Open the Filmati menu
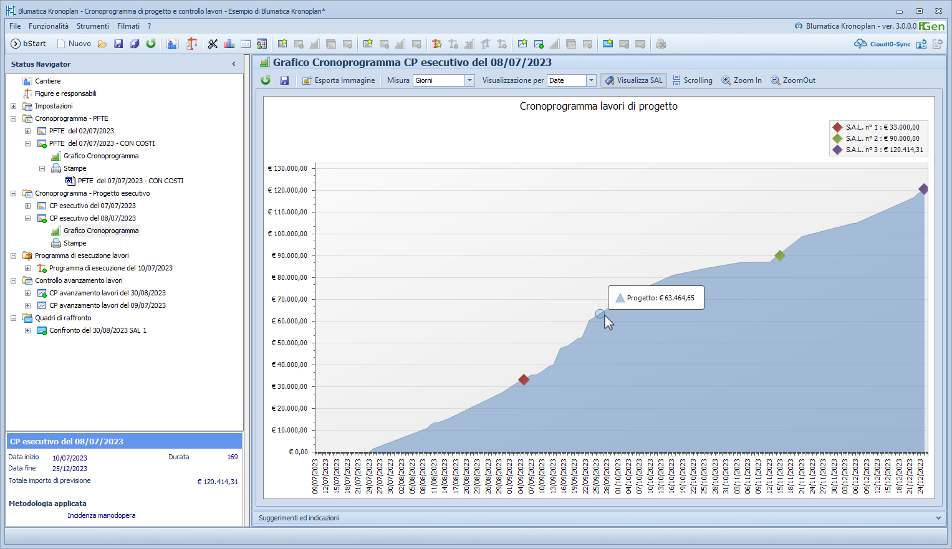 pyautogui.click(x=128, y=26)
